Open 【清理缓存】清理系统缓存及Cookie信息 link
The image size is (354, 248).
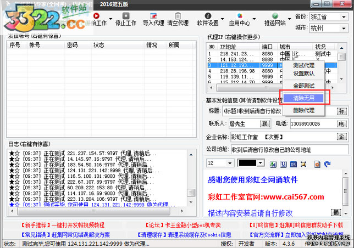tap(184, 235)
